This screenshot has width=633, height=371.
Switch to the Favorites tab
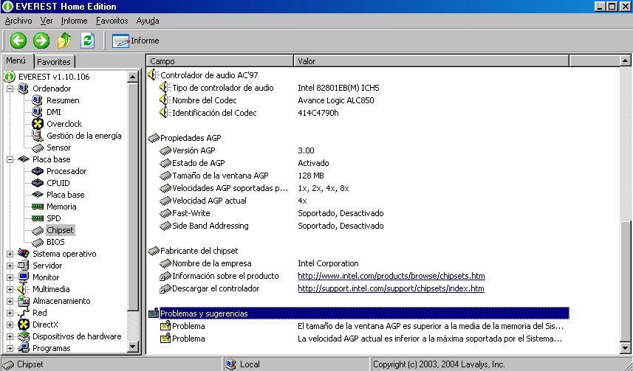(54, 62)
